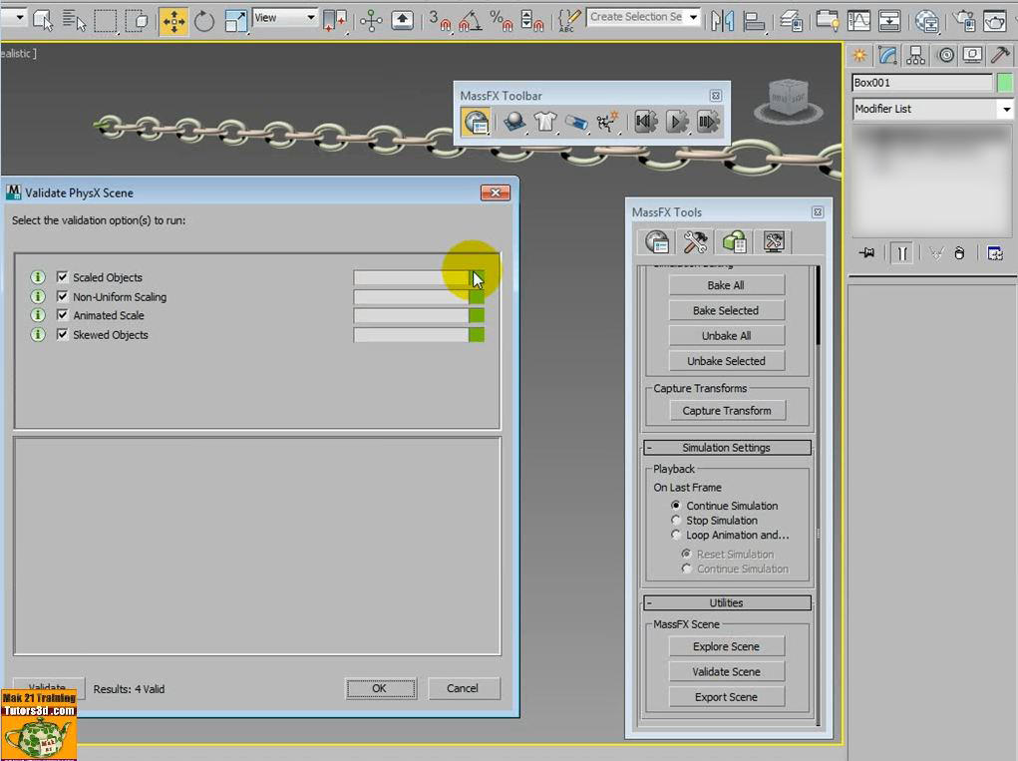Step simulation one frame on MassFX Toolbar
Image resolution: width=1018 pixels, height=761 pixels.
coord(707,122)
